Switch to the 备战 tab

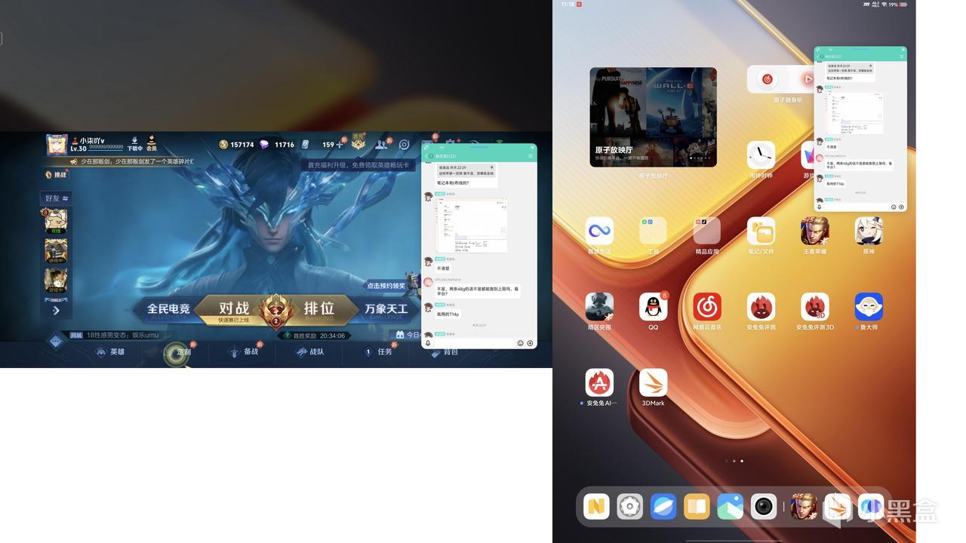(x=245, y=352)
